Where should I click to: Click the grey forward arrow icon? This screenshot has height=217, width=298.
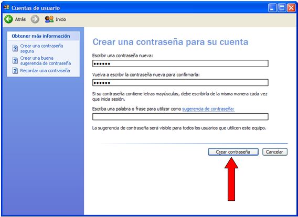click(35, 19)
